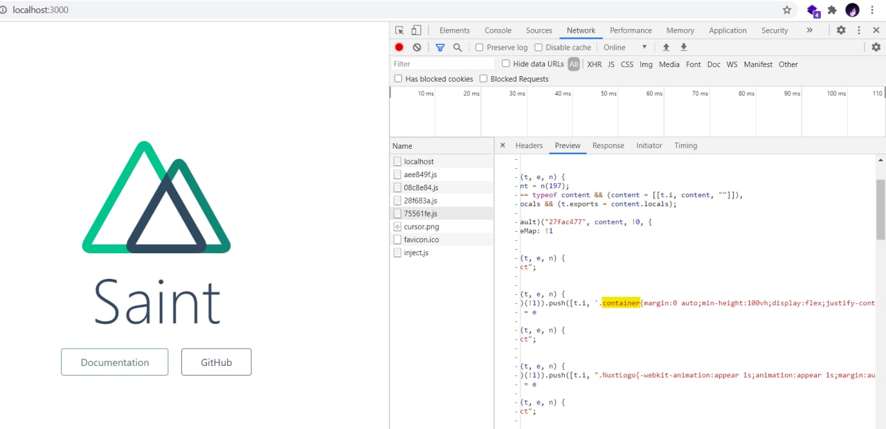
Task: Close the DevTools panel
Action: (x=876, y=30)
